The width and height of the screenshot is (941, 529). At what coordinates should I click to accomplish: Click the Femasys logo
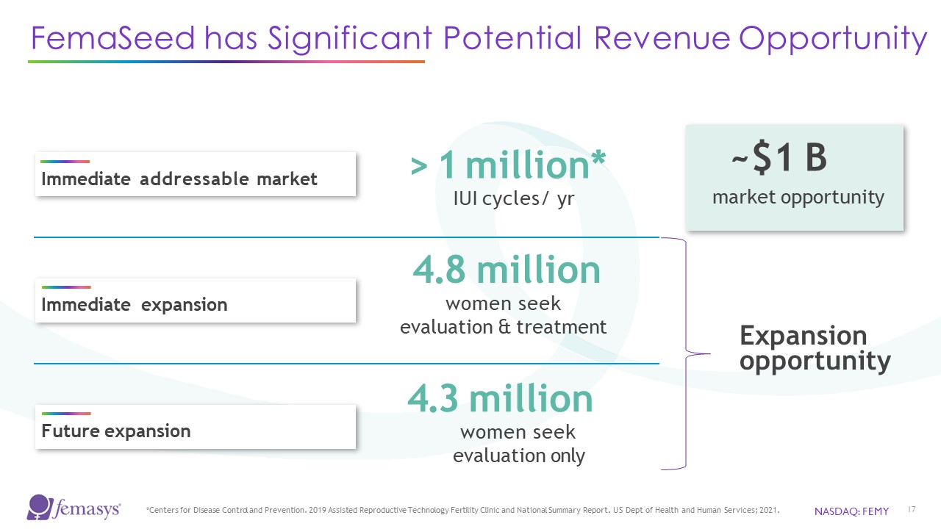pyautogui.click(x=74, y=508)
